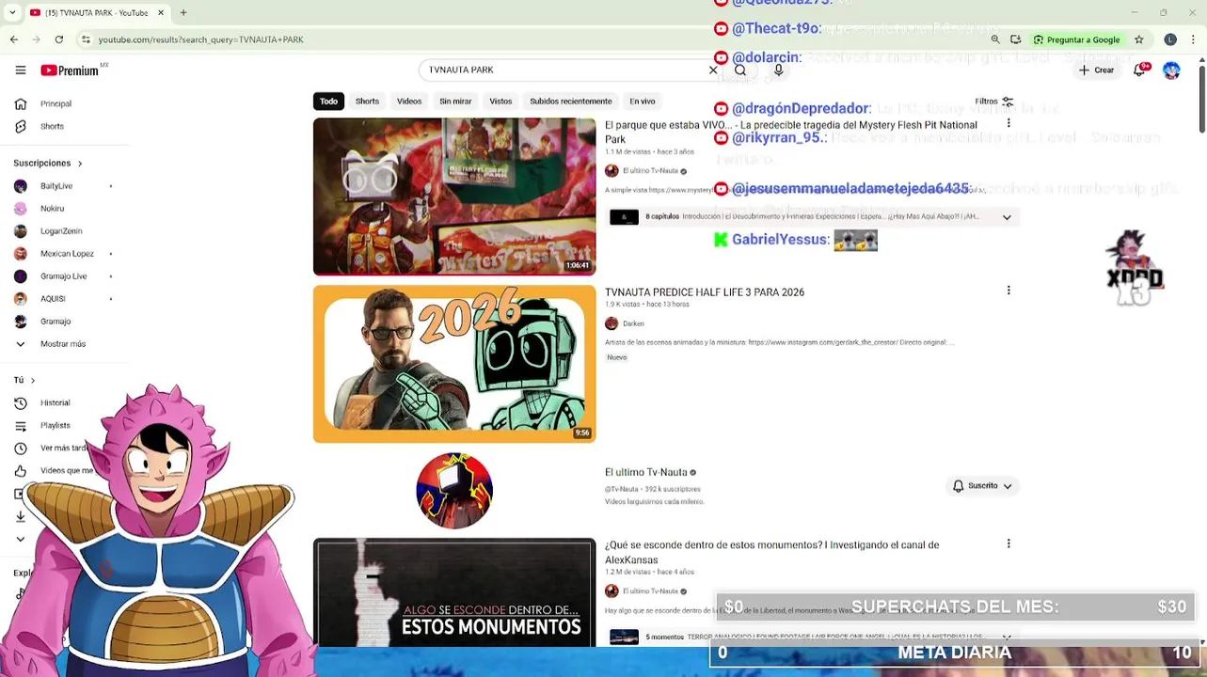Start voice search with the microphone icon
Image resolution: width=1207 pixels, height=677 pixels.
pos(779,70)
